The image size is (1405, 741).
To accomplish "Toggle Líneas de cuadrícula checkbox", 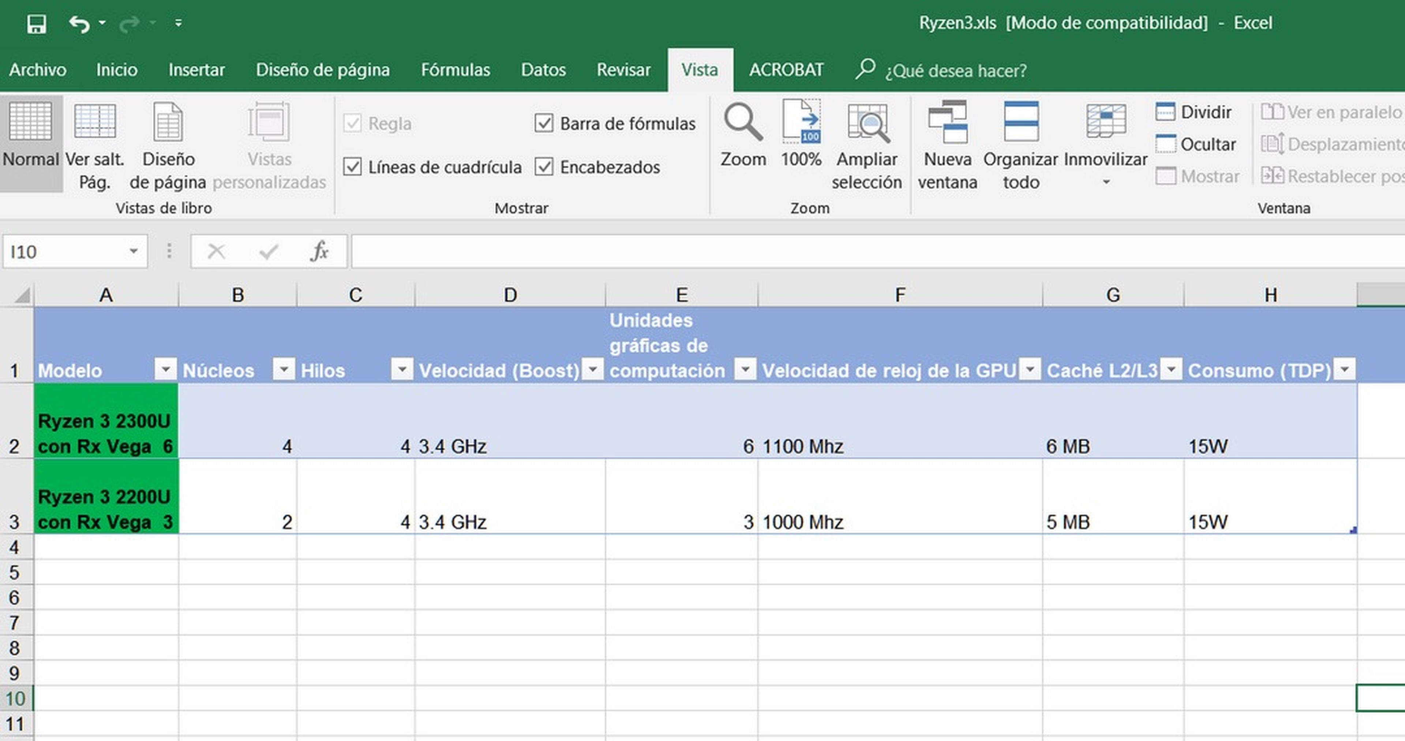I will (x=352, y=167).
